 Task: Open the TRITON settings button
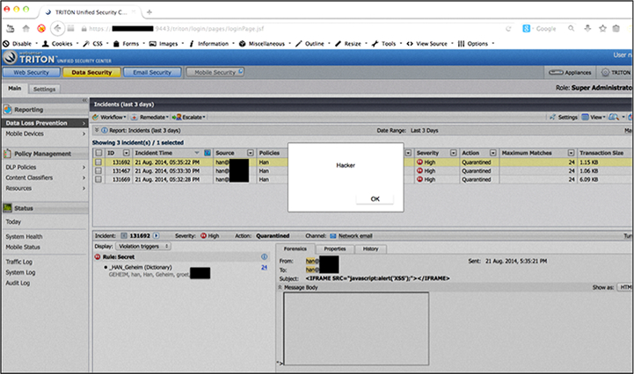pos(616,73)
